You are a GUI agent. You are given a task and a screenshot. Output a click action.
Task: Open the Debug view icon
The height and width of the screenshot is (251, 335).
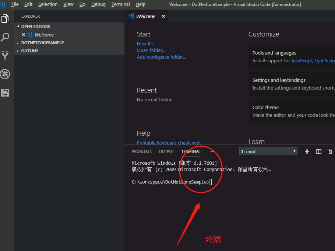click(5, 74)
